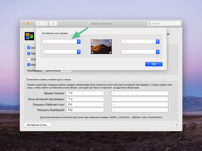Toggle the checkbox labeled Мо
The width and height of the screenshot is (202, 151).
[29, 65]
